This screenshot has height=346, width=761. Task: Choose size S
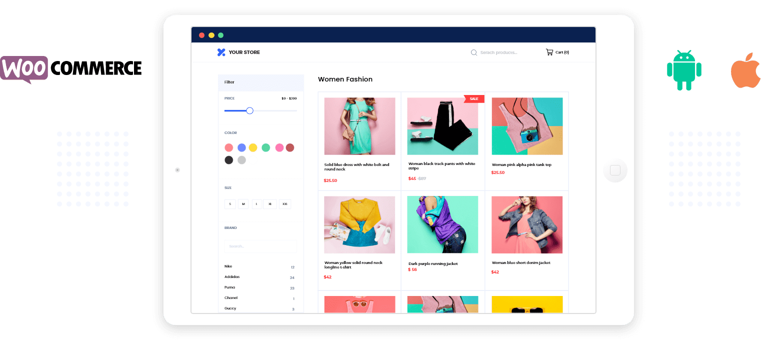coord(230,204)
